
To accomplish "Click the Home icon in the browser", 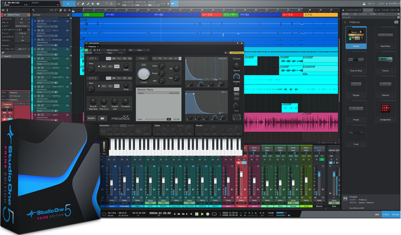I will (343, 10).
